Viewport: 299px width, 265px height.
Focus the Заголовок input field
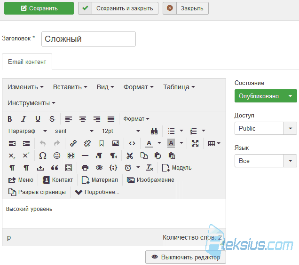[x=88, y=39]
